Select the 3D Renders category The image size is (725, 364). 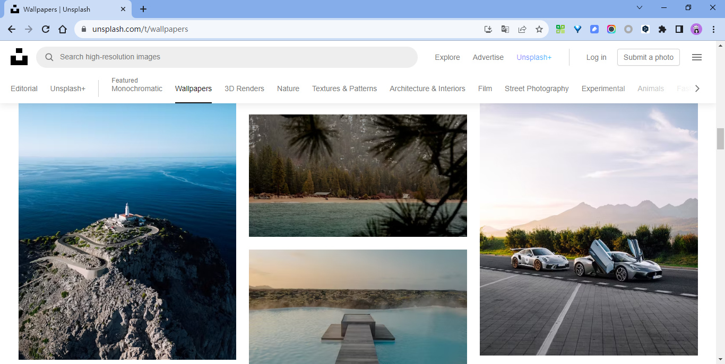[x=244, y=88]
